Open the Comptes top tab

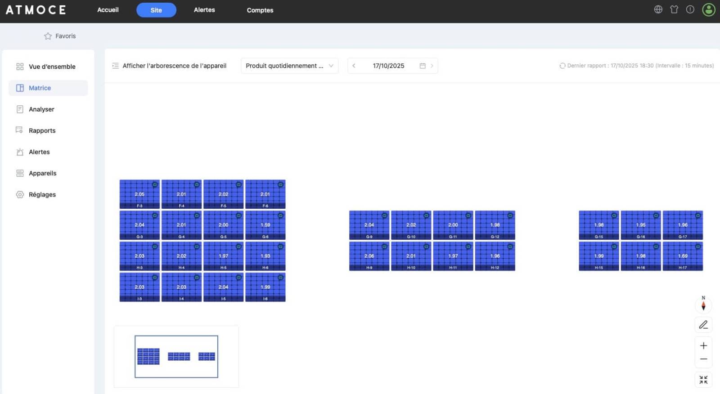point(260,10)
